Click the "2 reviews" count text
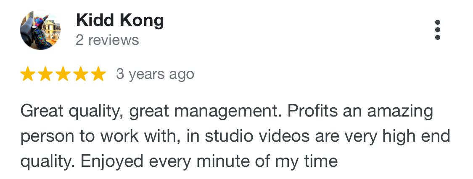This screenshot has width=473, height=179. click(107, 40)
